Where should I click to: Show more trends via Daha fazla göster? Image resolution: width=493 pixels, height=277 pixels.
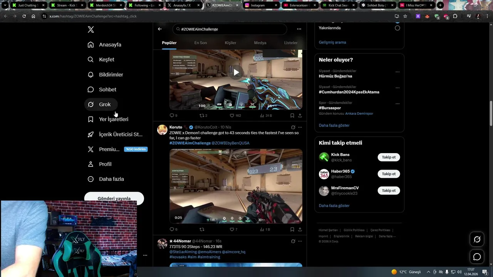334,125
